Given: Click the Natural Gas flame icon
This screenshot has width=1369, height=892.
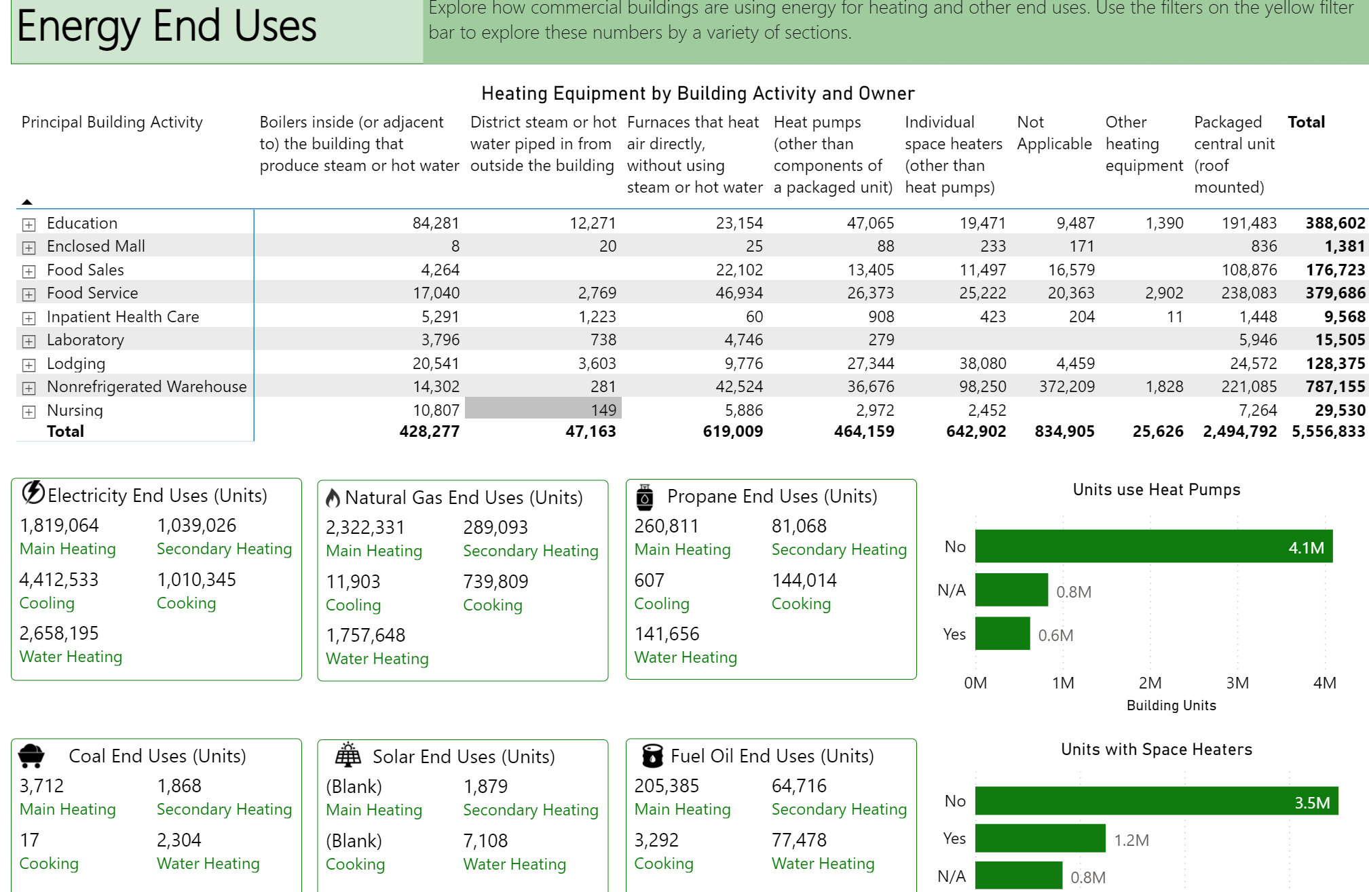Looking at the screenshot, I should [x=333, y=498].
